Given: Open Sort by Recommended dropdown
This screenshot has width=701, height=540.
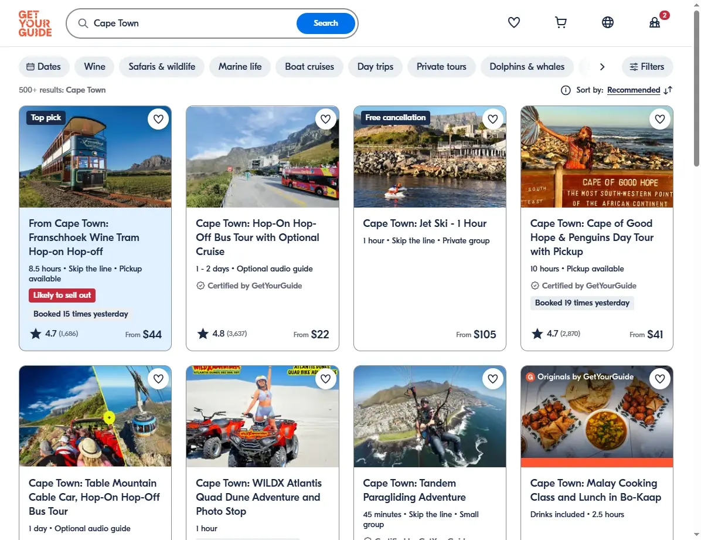Looking at the screenshot, I should [634, 90].
